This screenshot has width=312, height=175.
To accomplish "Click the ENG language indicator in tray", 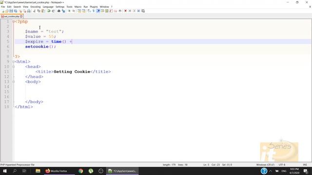I will tap(284, 171).
